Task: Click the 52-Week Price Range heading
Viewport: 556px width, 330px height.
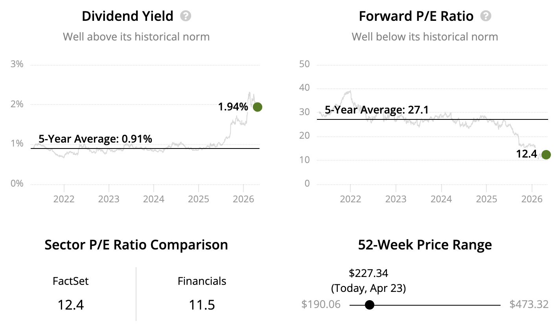Action: click(x=425, y=245)
